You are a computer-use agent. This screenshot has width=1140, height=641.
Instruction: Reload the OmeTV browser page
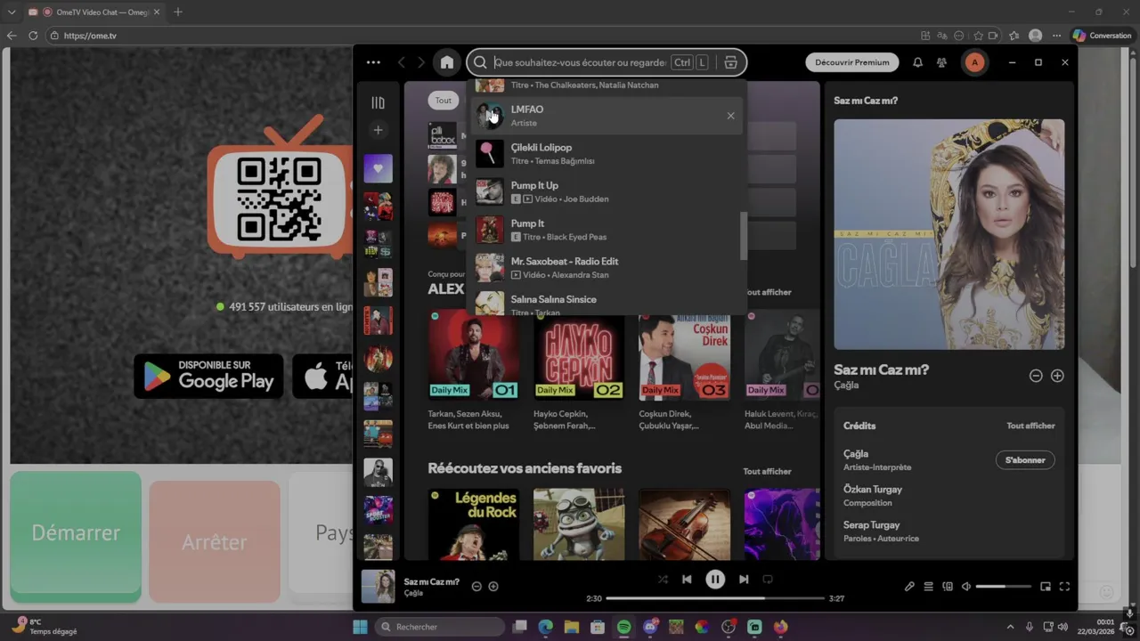pos(33,36)
